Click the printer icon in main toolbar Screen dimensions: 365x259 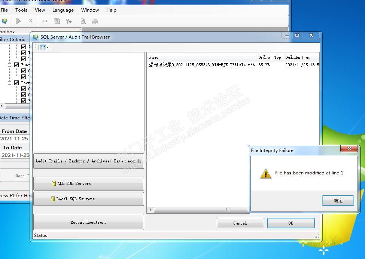pyautogui.click(x=95, y=21)
